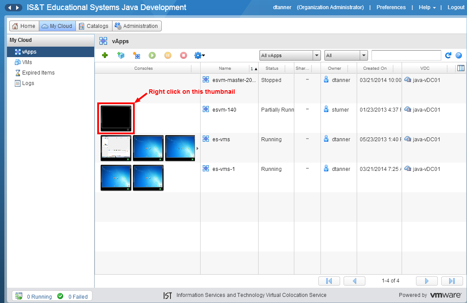Switch to the Catalogs tab
Image resolution: width=467 pixels, height=303 pixels.
[93, 26]
